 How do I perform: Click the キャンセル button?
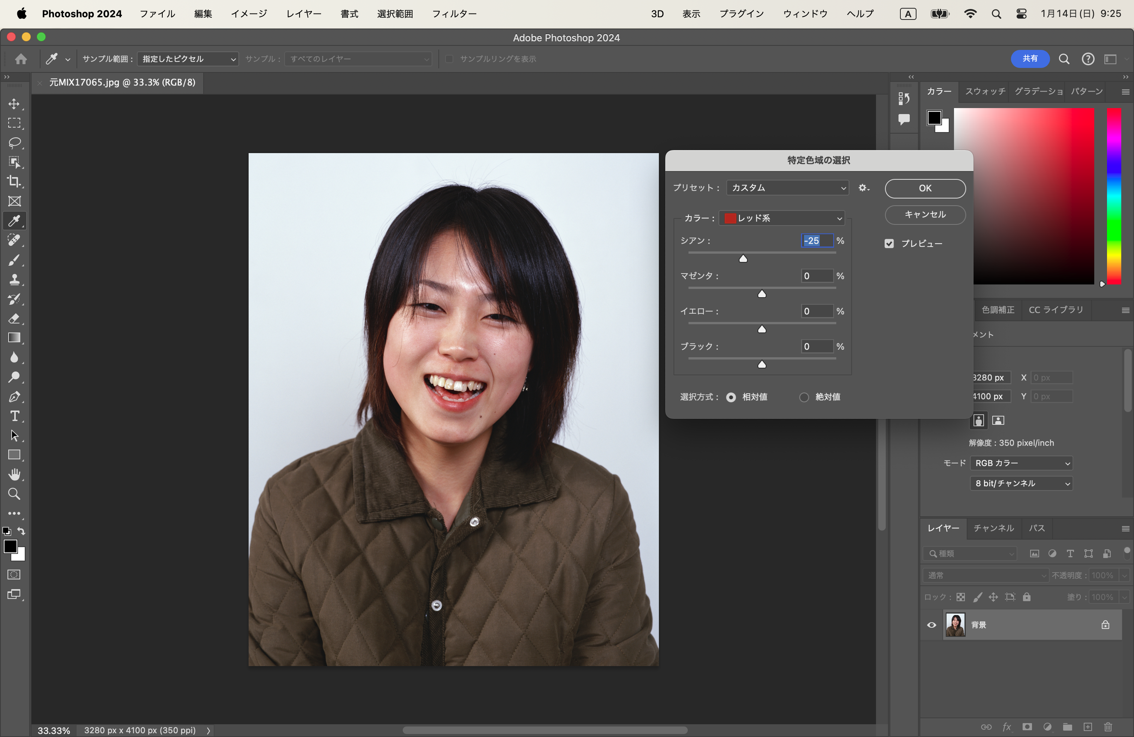tap(925, 215)
